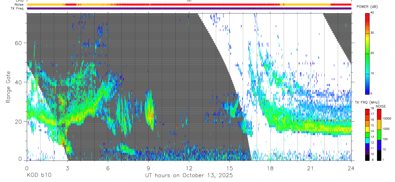The width and height of the screenshot is (395, 182).
Task: Click the Range Gate axis title
Action: 9,87
